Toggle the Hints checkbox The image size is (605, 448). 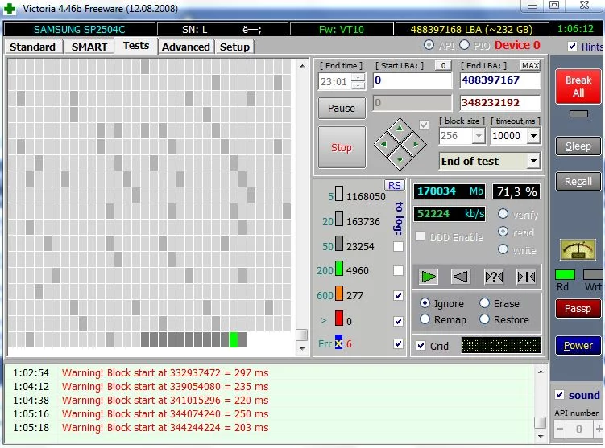coord(572,47)
